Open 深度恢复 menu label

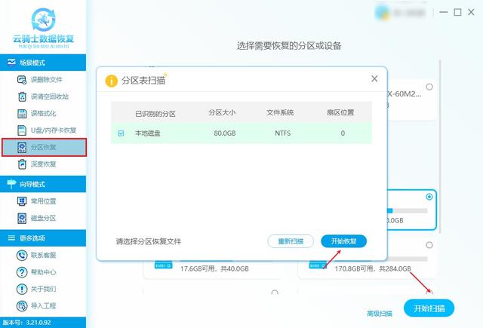tap(43, 164)
